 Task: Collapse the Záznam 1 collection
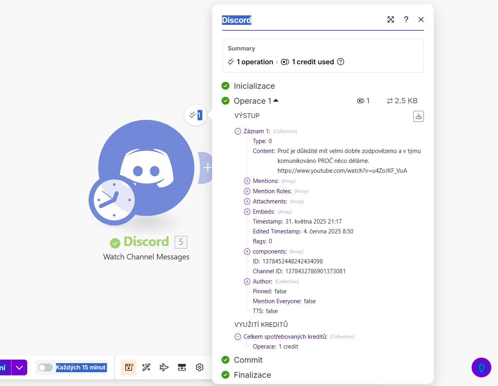tap(238, 131)
